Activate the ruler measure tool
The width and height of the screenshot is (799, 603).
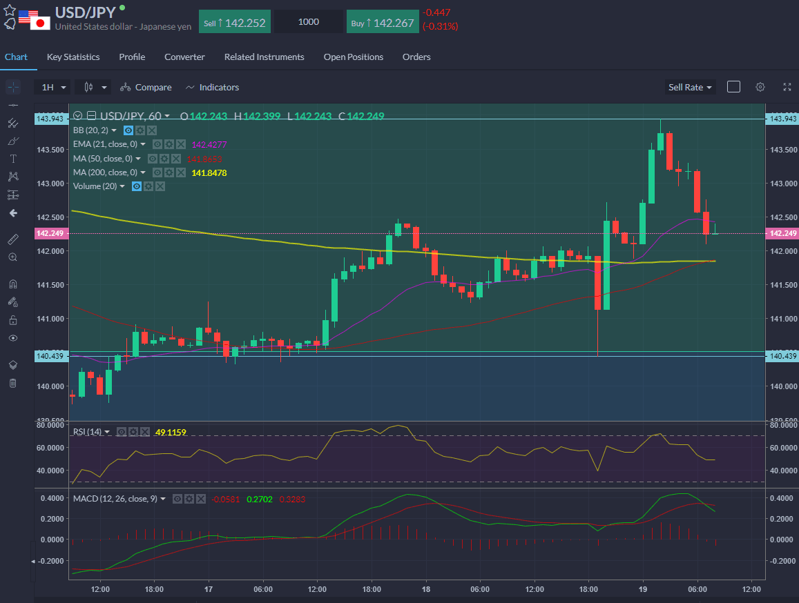coord(12,239)
